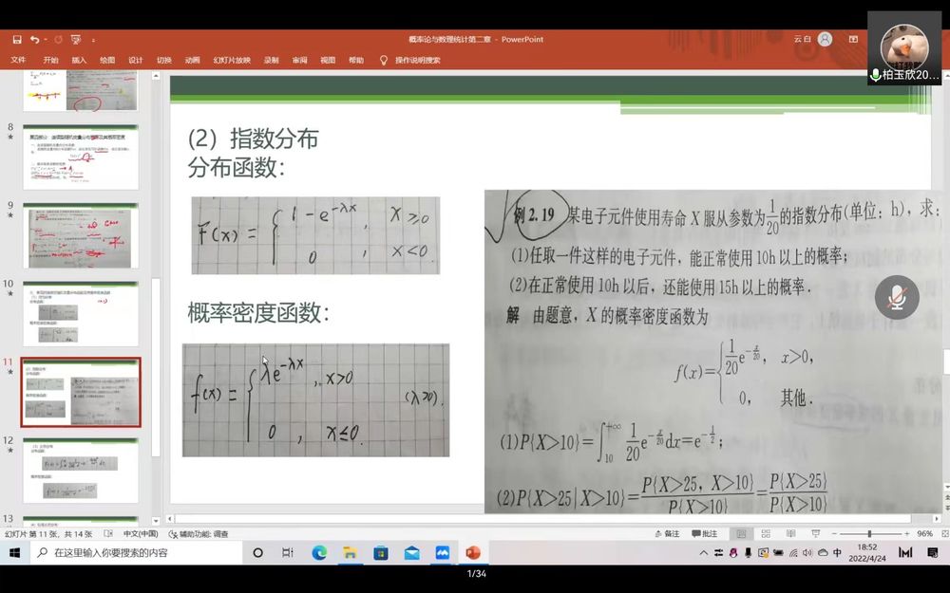
Task: Click the Save icon in the title bar
Action: click(x=17, y=40)
